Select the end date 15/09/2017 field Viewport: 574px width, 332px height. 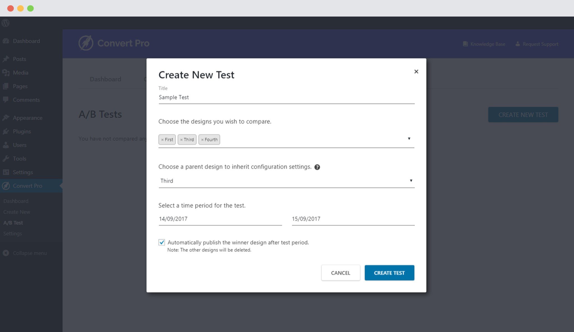[x=353, y=219]
